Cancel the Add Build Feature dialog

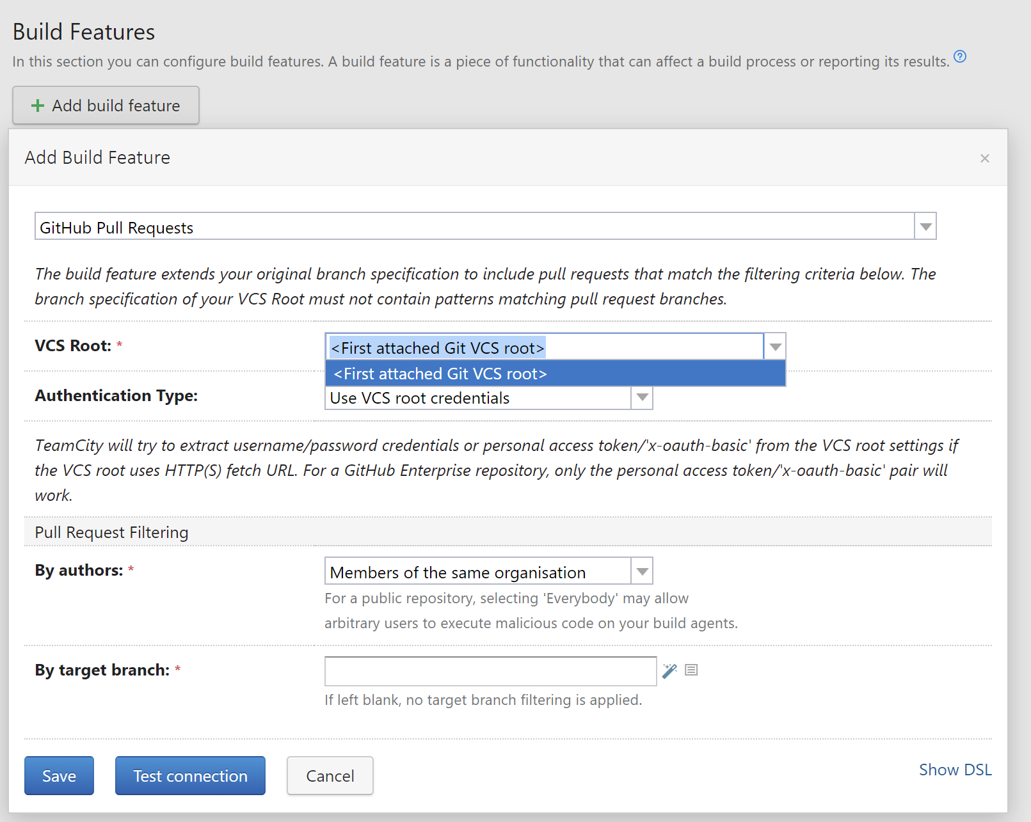330,775
